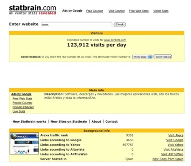Image resolution: width=191 pixels, height=166 pixels.
Task: Follow the Visit AltaVista link
Action: (173, 149)
